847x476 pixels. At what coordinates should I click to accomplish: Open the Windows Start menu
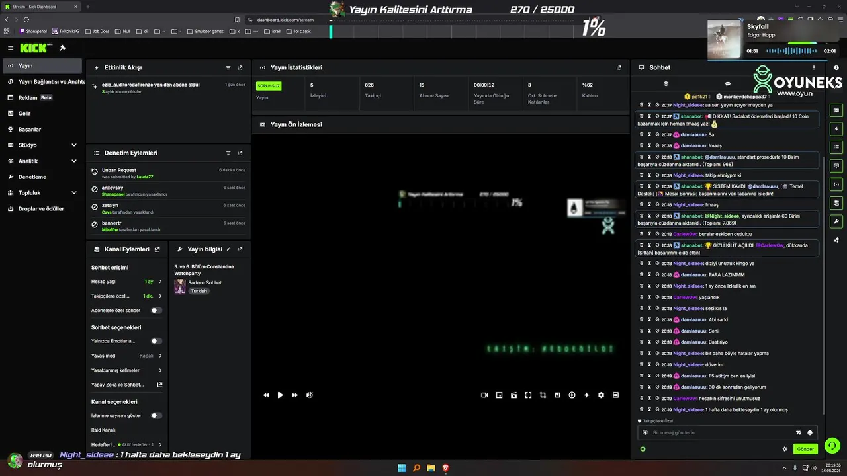(x=402, y=468)
